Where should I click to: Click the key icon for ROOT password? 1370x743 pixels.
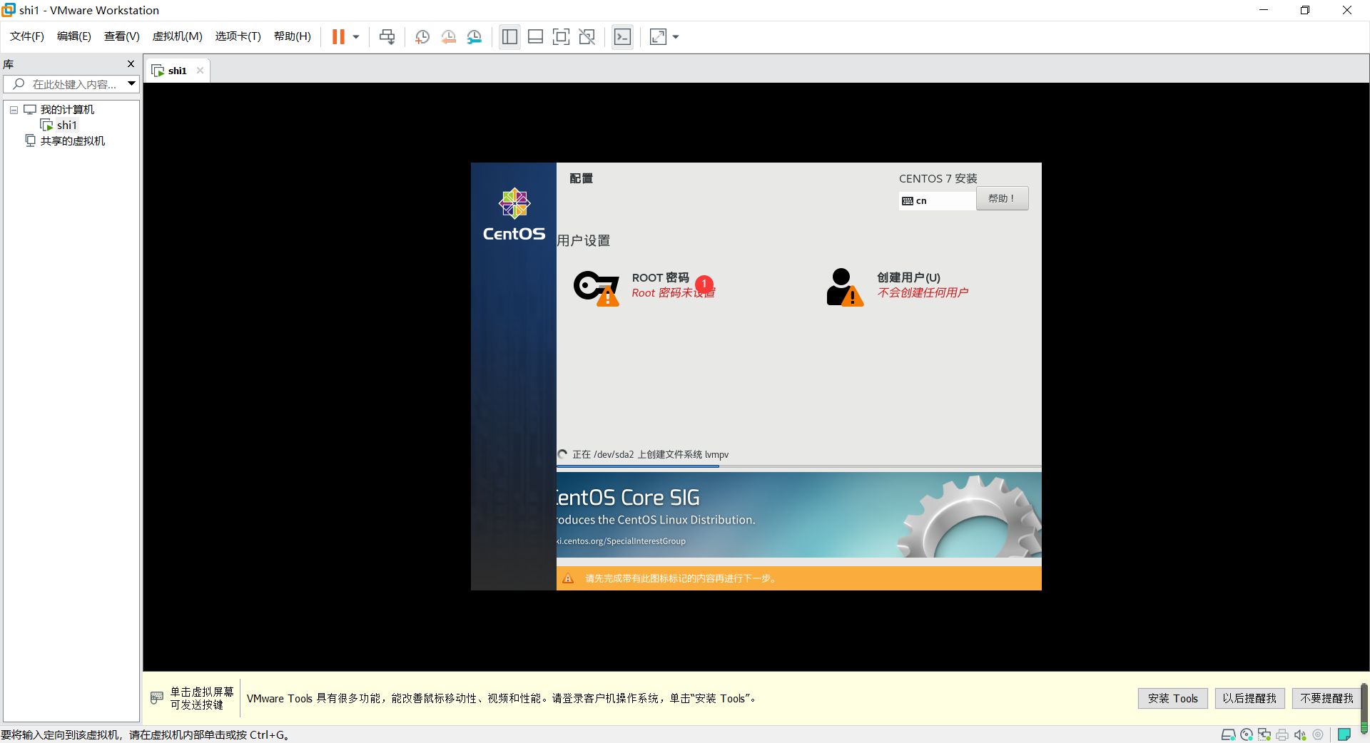[596, 288]
